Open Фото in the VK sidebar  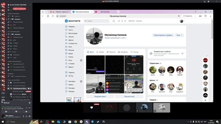69,47
